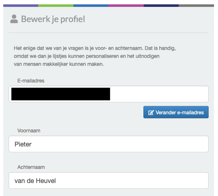The height and width of the screenshot is (196, 218).
Task: Pick the dark navy segment of the bar
Action: pos(161,6)
